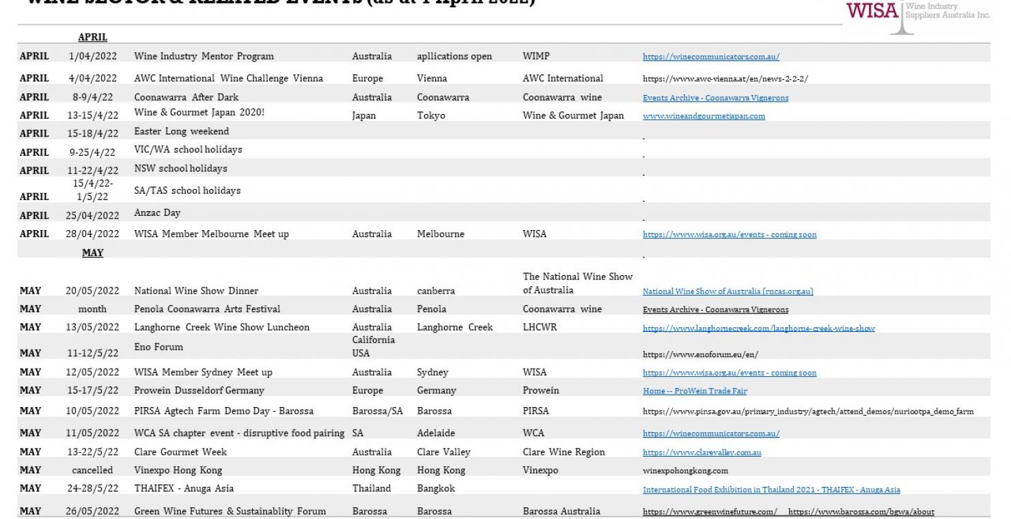Open the Events Archive link for Penola Arts Festival
Screen dimensions: 1011x519
(x=715, y=309)
